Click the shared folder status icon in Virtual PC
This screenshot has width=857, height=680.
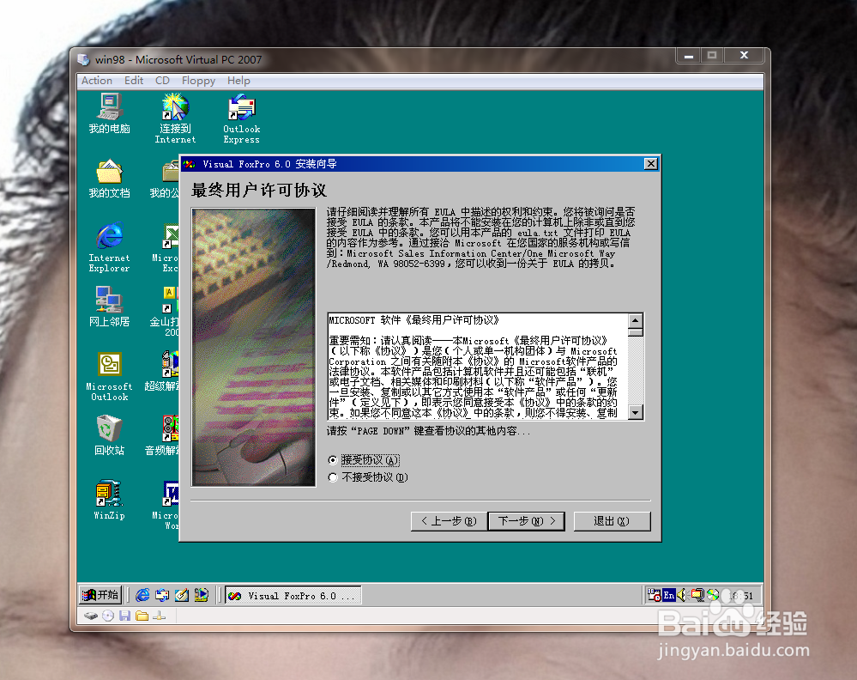[x=142, y=616]
